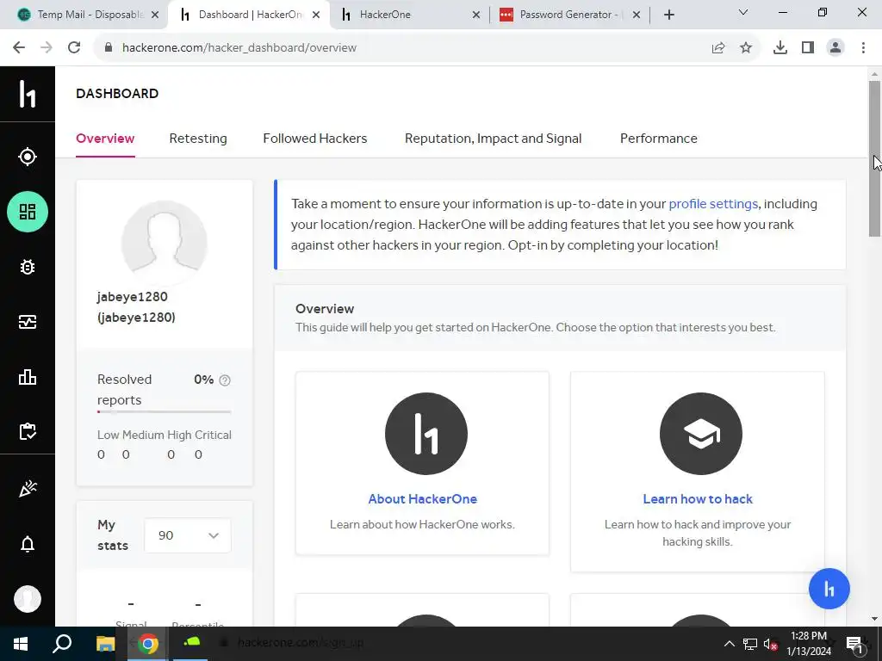Open the About HackerOne link
The image size is (882, 661).
click(422, 498)
